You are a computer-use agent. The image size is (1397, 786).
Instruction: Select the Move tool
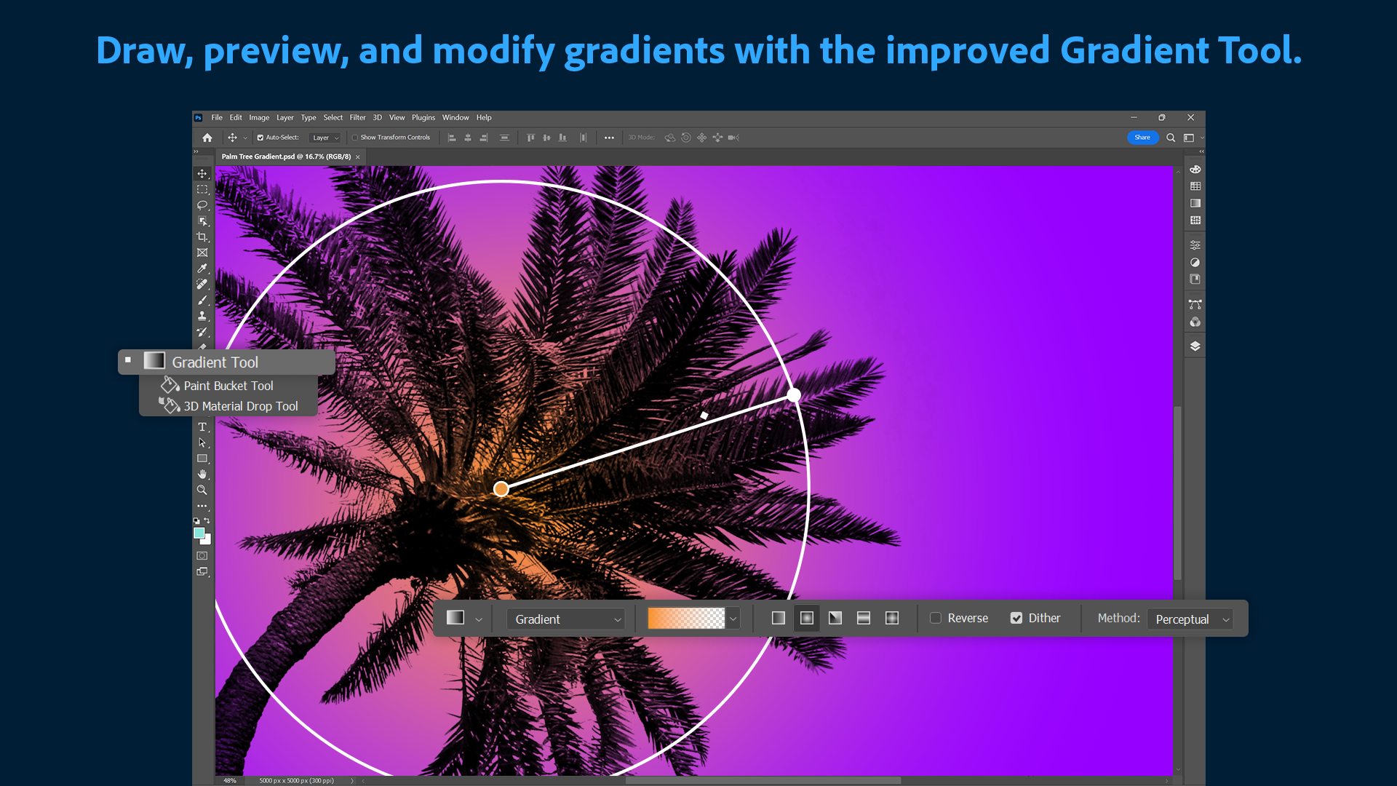point(202,173)
